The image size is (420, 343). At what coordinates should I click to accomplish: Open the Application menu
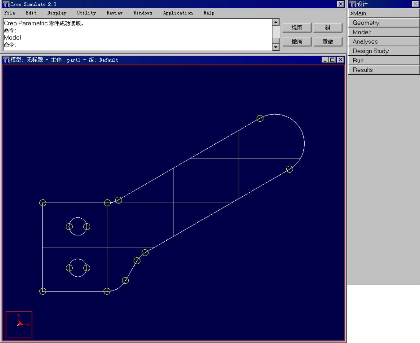pyautogui.click(x=178, y=13)
